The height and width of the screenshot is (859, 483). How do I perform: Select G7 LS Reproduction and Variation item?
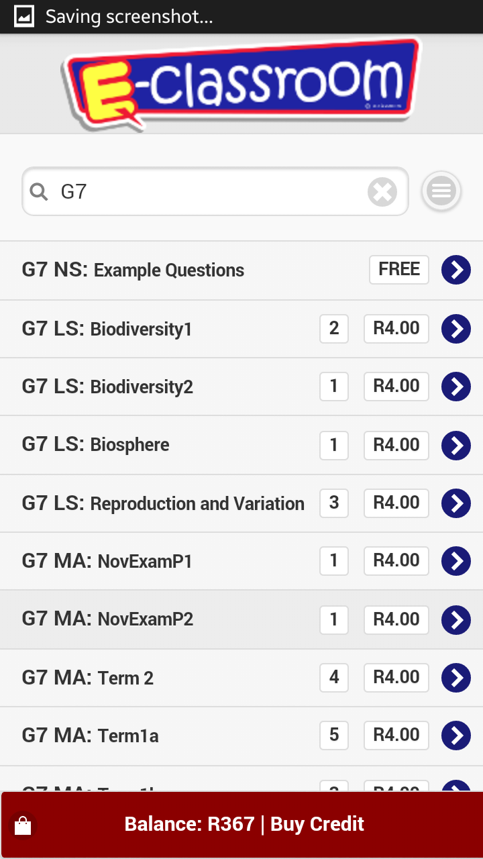163,503
